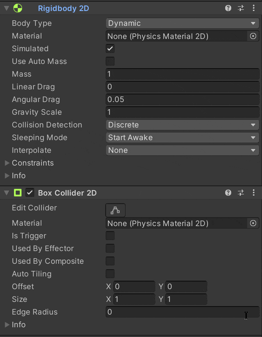This screenshot has height=337, width=262.
Task: Pick Rigidbody 2D material with object picker
Action: 253,36
